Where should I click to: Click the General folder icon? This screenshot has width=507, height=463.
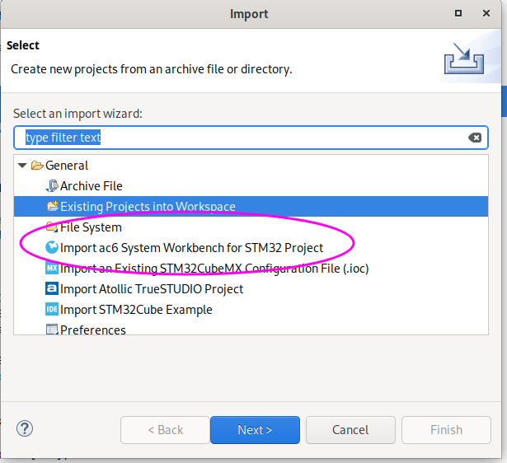[x=37, y=166]
